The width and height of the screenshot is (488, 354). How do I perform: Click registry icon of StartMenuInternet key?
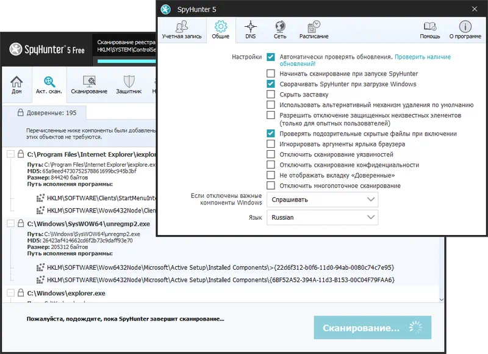[x=40, y=198]
